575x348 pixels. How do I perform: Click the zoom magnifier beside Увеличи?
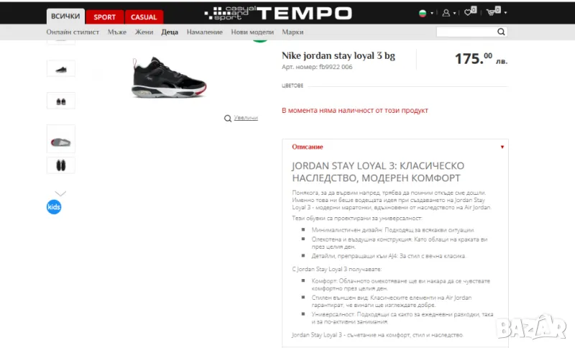point(228,118)
